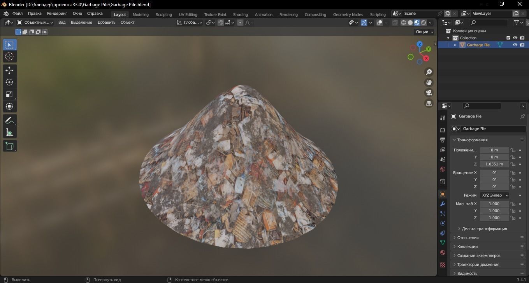Open the Object Data mesh tab

tap(443, 243)
